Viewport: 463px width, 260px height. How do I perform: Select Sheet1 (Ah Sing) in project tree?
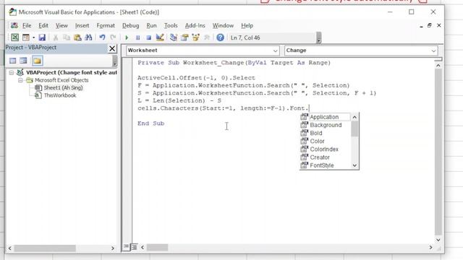[63, 88]
